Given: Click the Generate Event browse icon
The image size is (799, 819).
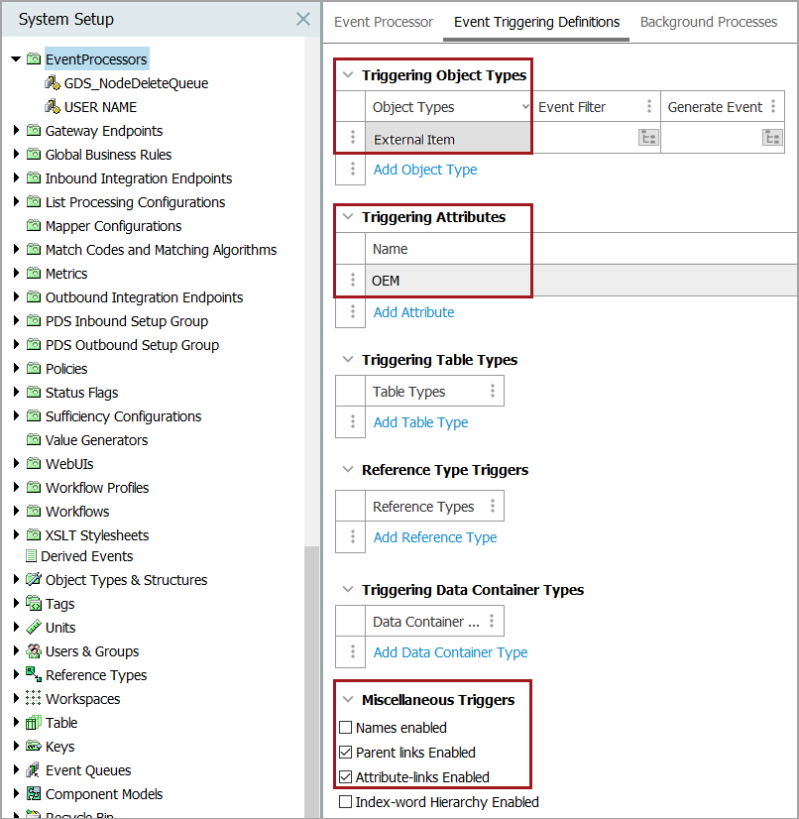Looking at the screenshot, I should [772, 138].
